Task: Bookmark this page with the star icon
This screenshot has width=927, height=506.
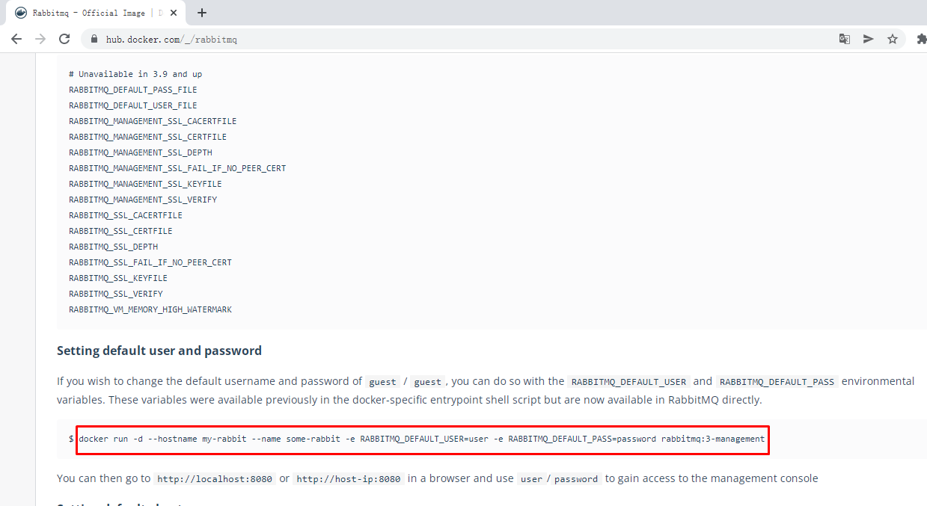Action: (892, 39)
